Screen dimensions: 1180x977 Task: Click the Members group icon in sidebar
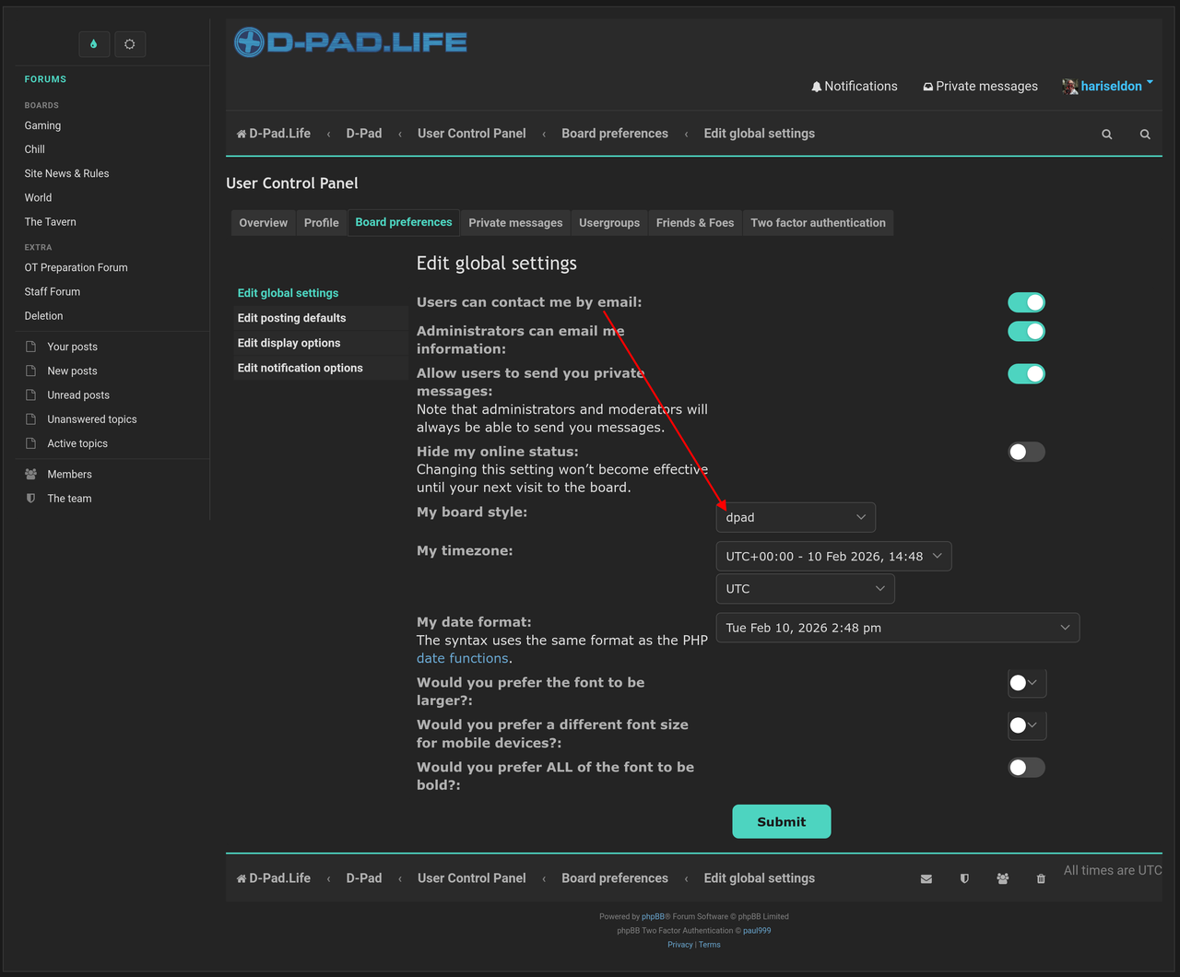30,474
